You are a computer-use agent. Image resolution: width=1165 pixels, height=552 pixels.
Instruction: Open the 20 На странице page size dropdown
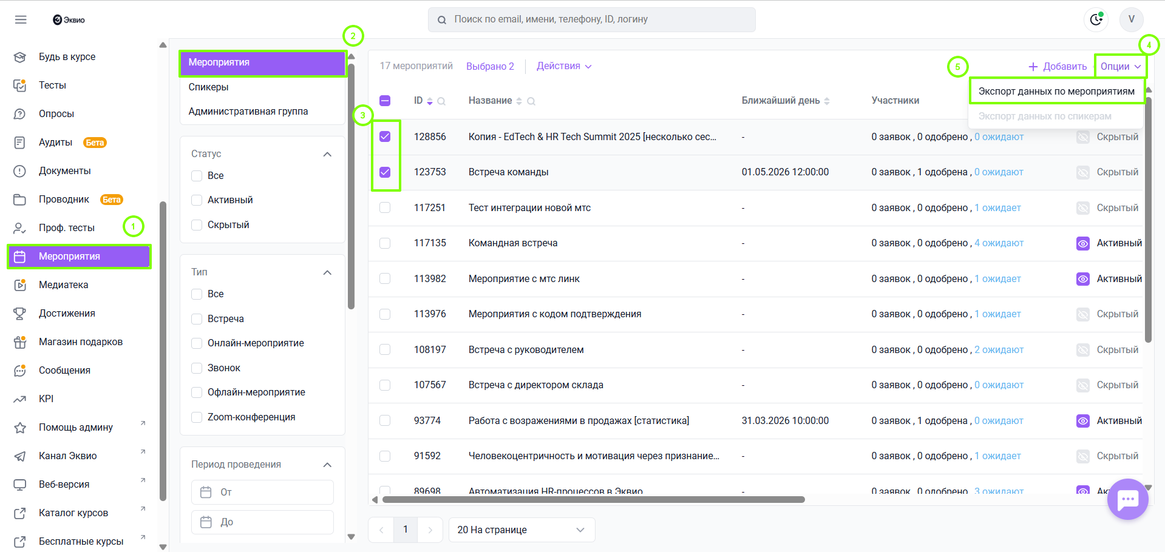pos(521,530)
